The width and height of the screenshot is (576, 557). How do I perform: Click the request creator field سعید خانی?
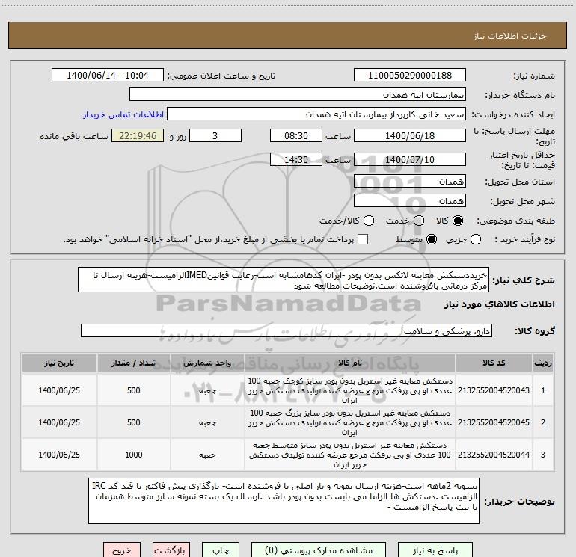click(316, 114)
